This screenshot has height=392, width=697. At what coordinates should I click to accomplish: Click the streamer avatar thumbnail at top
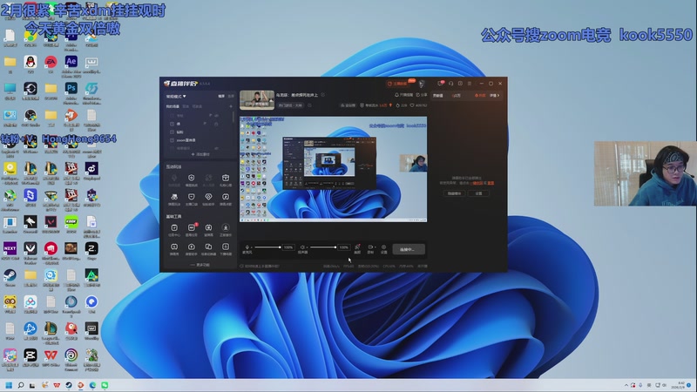[257, 100]
